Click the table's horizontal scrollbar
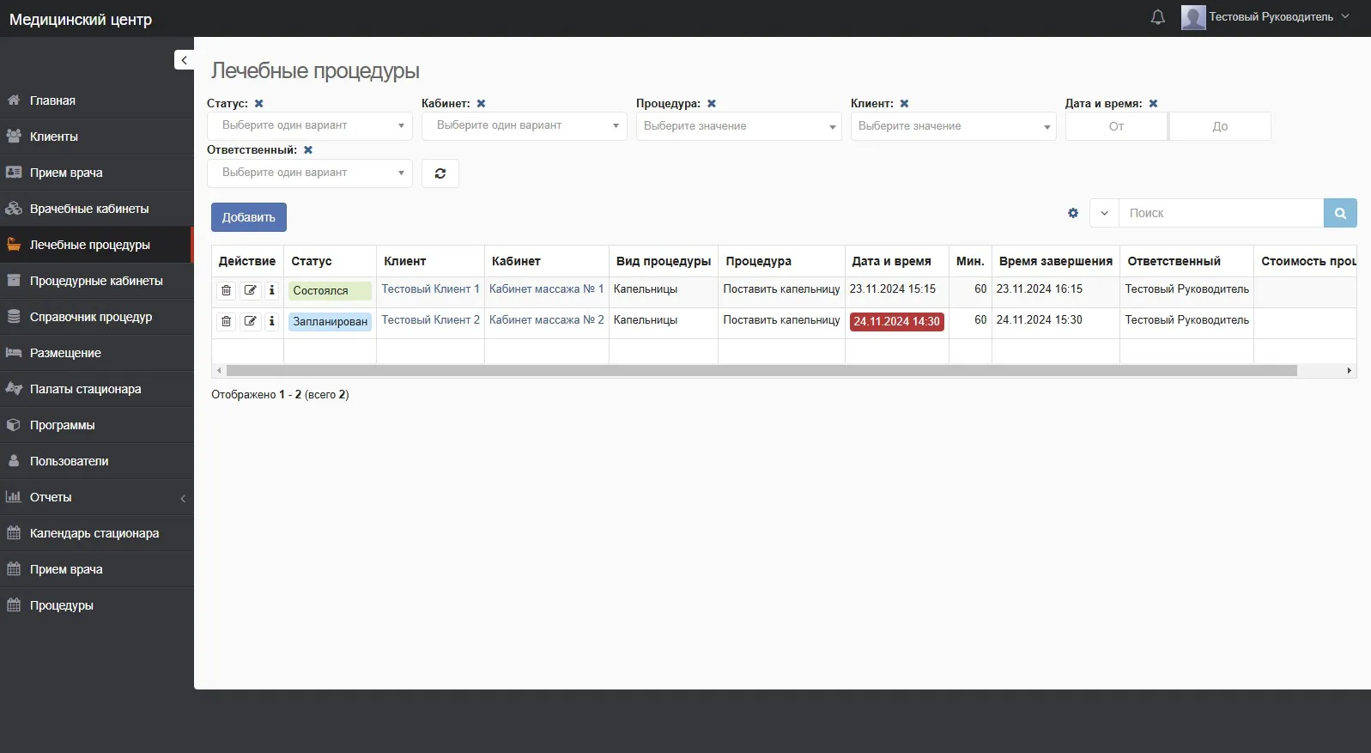 pos(761,371)
